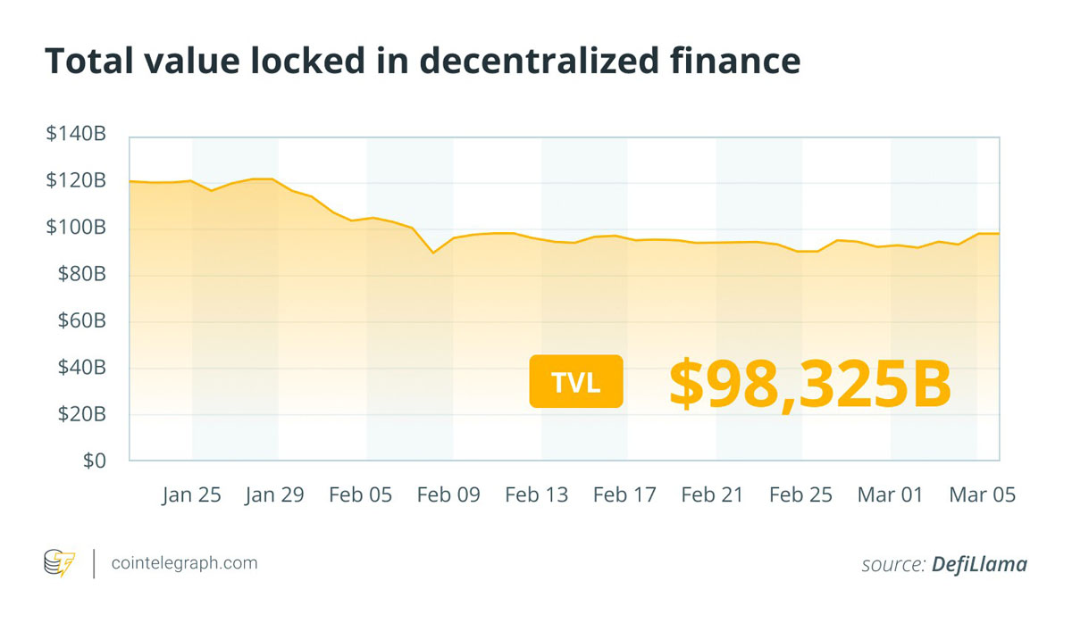Select the Feb 09 date label
This screenshot has width=1072, height=623.
pos(448,494)
